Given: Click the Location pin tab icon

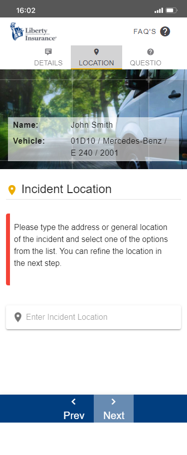Looking at the screenshot, I should tap(97, 52).
